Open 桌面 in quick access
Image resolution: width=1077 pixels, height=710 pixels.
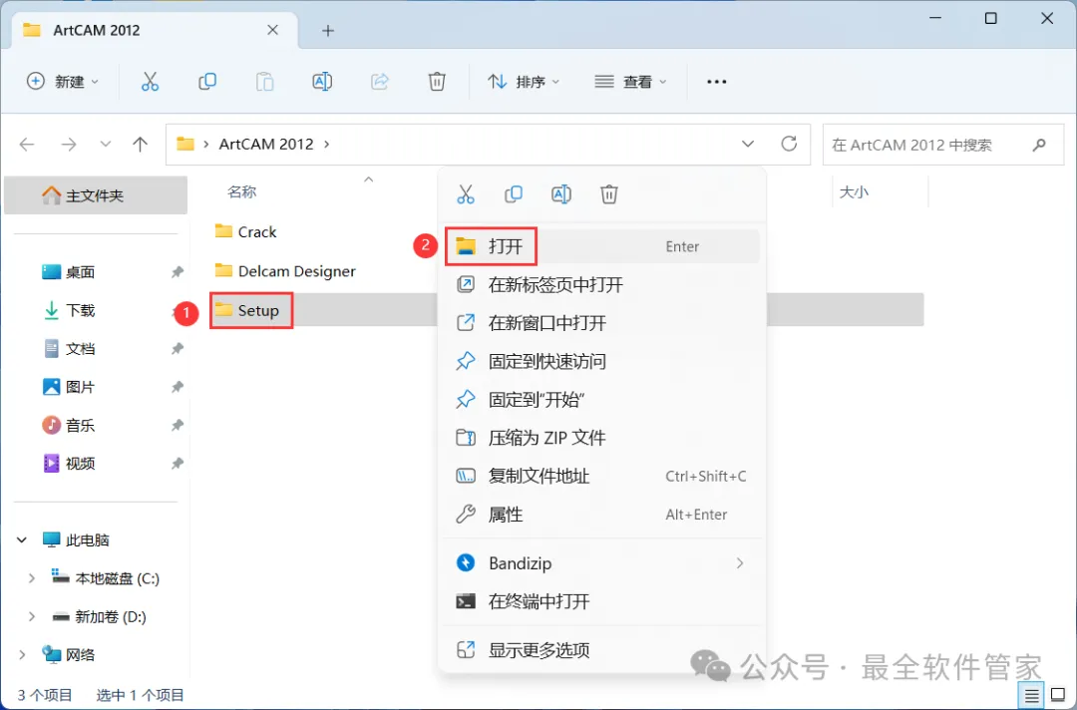click(x=81, y=272)
